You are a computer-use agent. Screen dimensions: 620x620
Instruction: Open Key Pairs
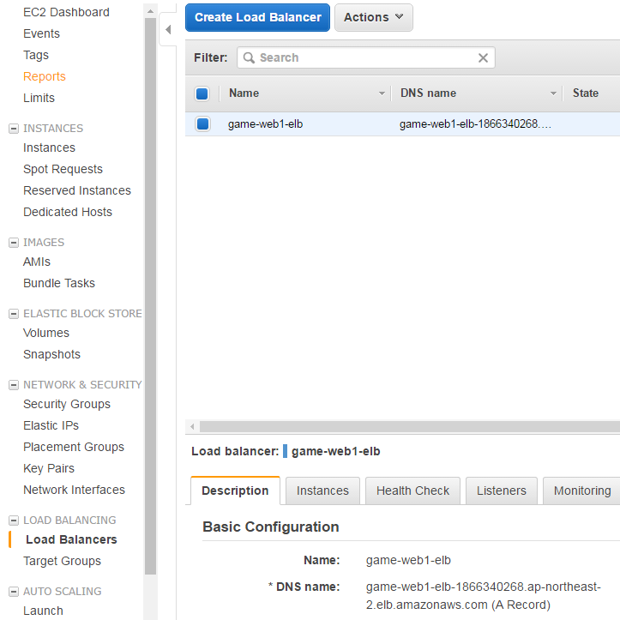click(49, 468)
